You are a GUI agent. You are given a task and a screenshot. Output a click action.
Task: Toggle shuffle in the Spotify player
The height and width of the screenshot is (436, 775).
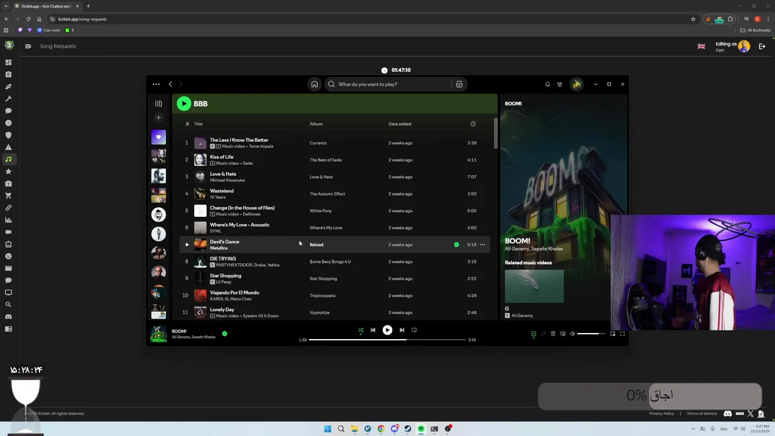(361, 330)
